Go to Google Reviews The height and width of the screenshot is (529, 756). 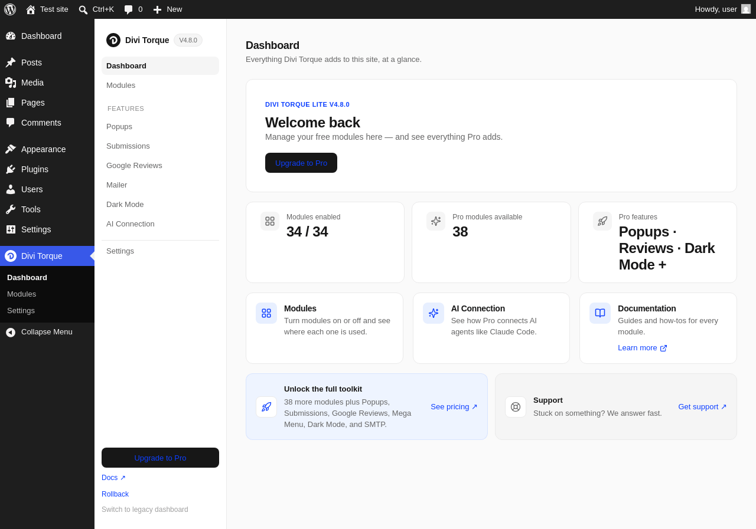click(x=160, y=165)
